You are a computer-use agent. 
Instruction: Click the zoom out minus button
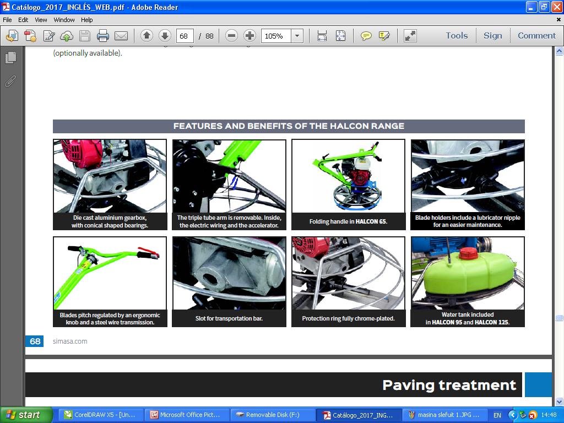coord(232,36)
